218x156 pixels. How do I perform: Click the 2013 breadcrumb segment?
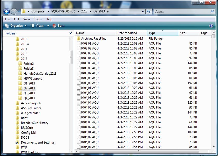(x=84, y=11)
